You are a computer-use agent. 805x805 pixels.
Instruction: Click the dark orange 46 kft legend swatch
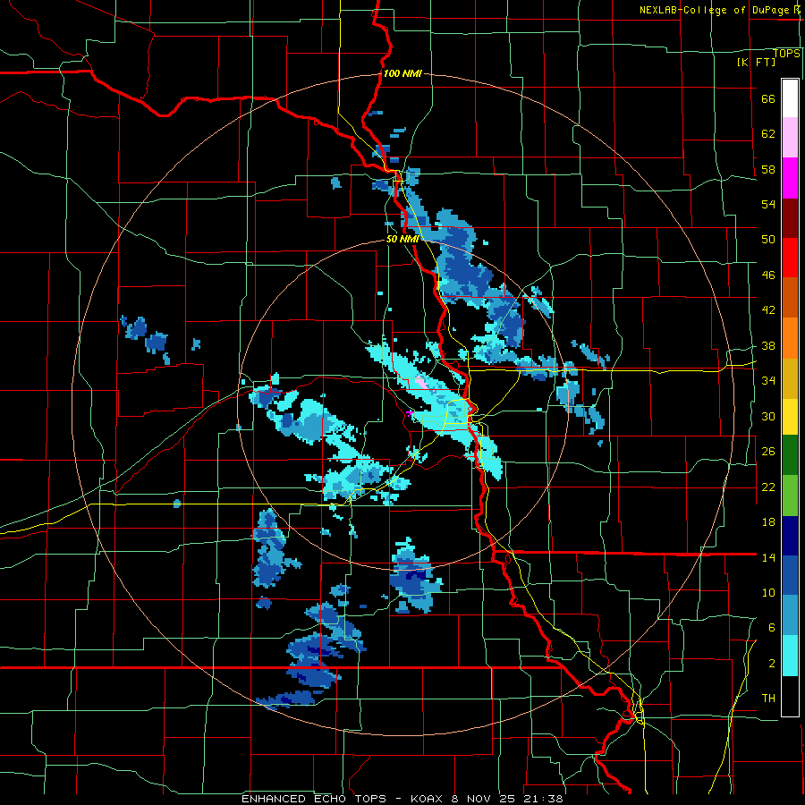[790, 298]
